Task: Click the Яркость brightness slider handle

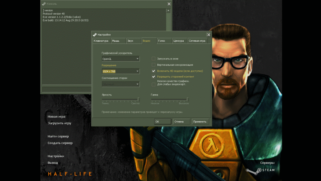Action: coord(139,99)
